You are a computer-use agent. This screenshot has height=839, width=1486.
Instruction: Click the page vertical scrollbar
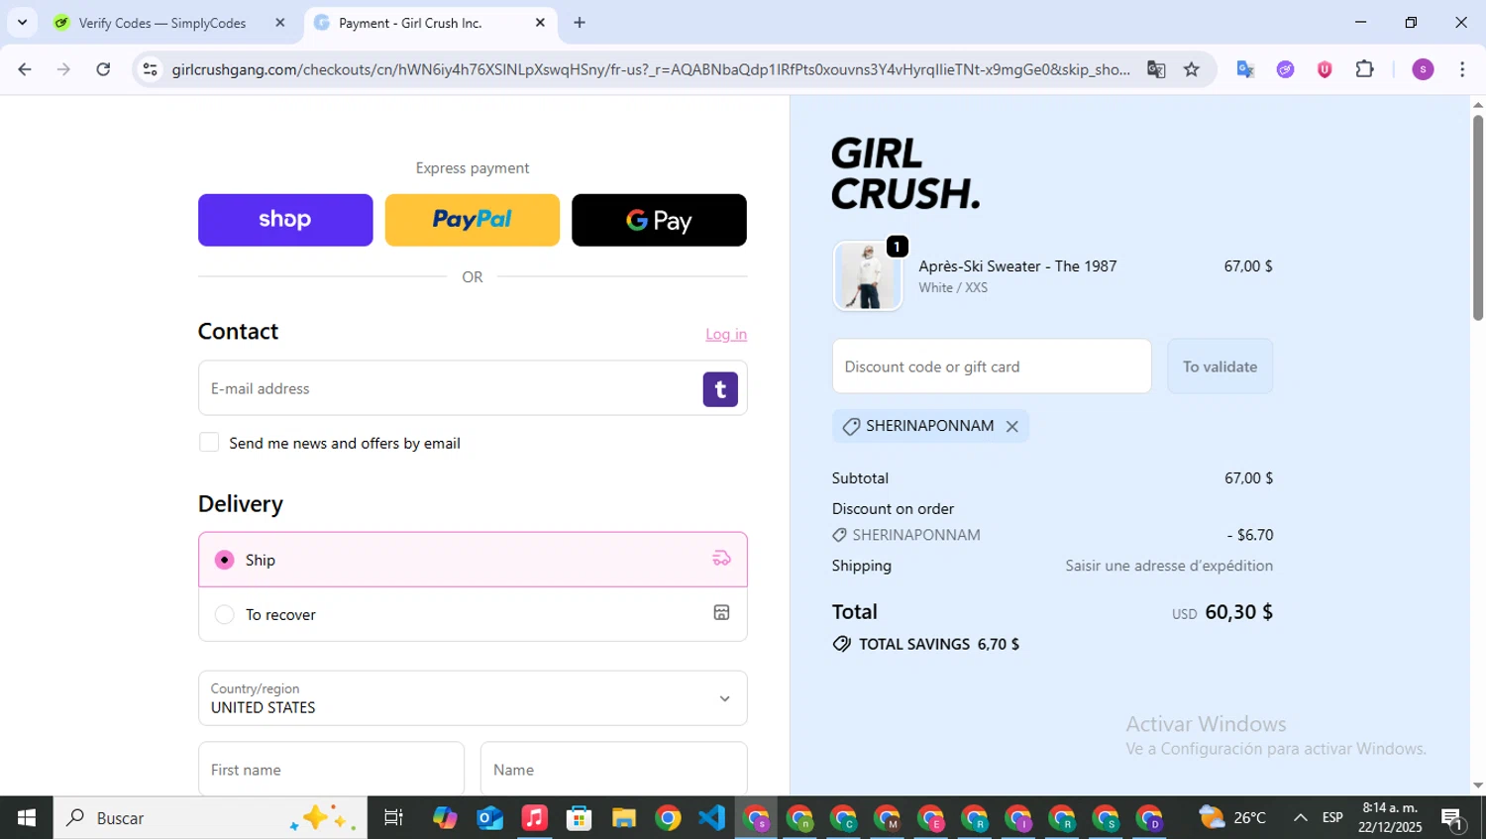coord(1478,218)
